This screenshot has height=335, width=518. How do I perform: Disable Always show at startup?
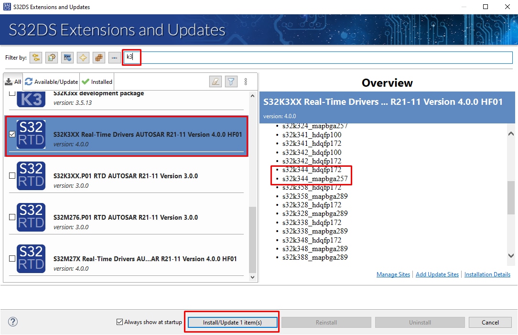[x=119, y=322]
